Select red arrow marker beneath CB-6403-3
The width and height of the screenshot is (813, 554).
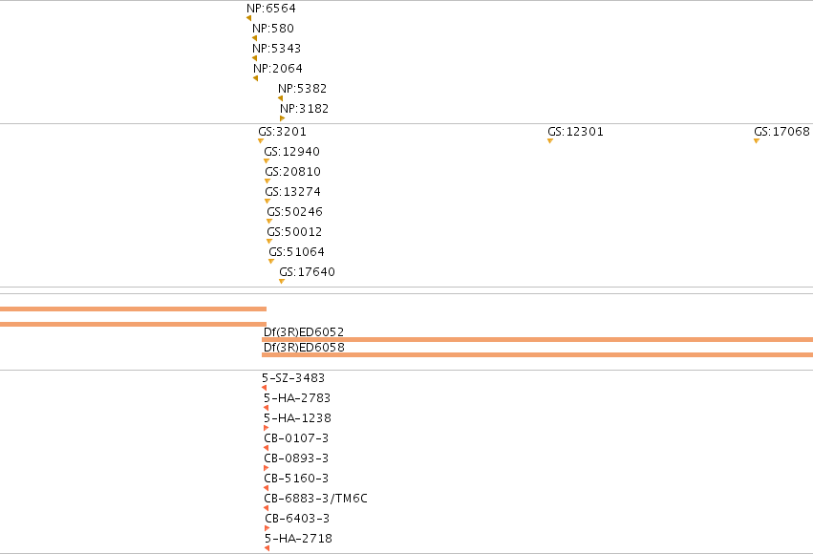click(267, 528)
